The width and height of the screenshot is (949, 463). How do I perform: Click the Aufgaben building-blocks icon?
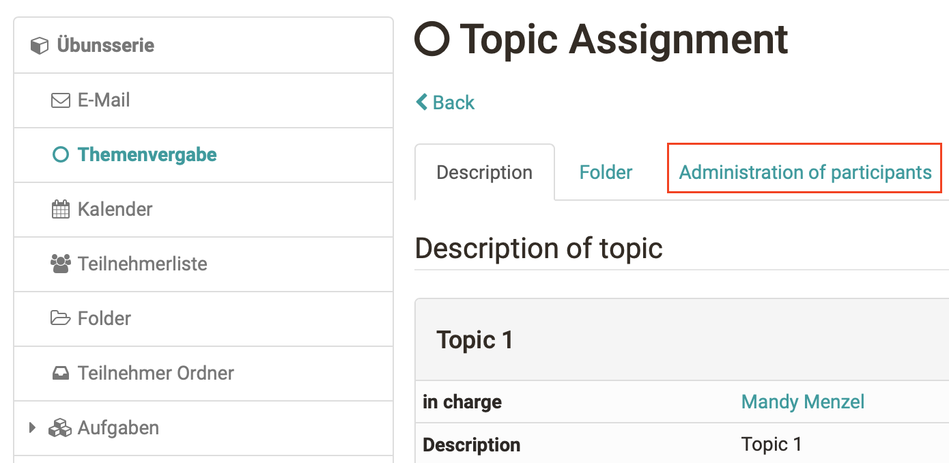tap(61, 427)
